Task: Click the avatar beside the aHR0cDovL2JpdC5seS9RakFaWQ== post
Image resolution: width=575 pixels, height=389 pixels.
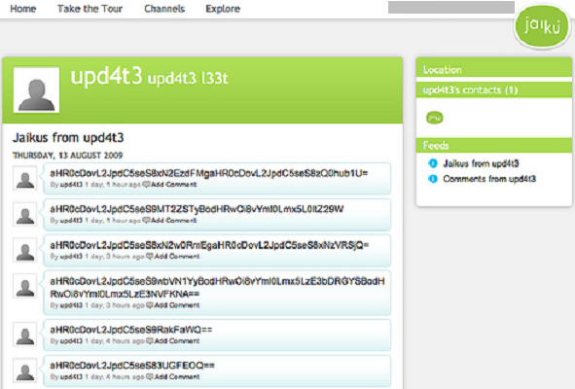Action: coord(25,335)
